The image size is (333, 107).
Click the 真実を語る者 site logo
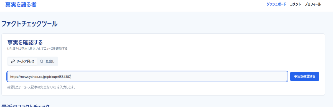pyautogui.click(x=21, y=4)
